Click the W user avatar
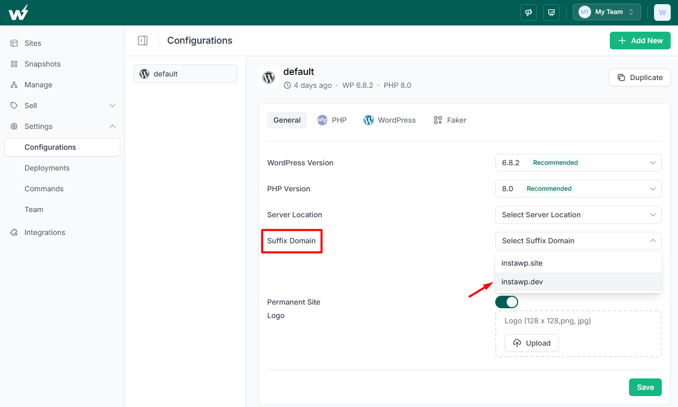 click(662, 12)
